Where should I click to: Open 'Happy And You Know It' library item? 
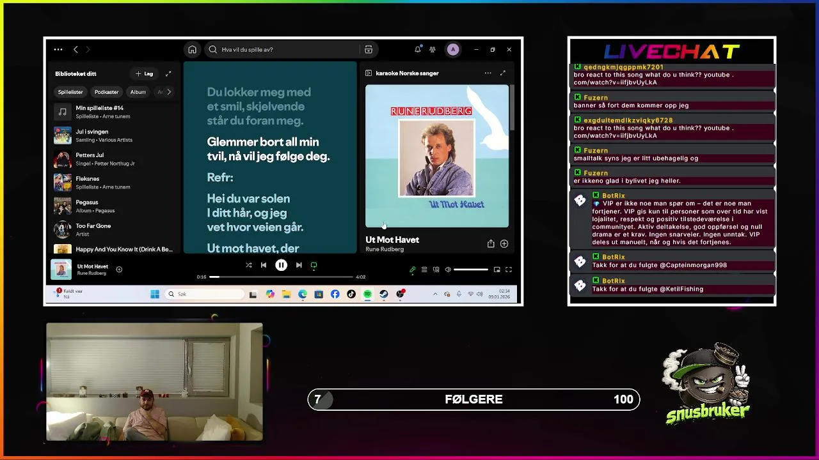113,249
